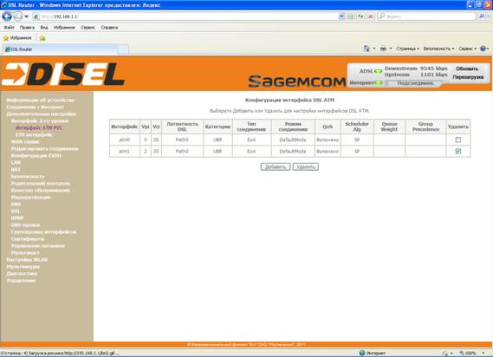Open the Правка menu
Image resolution: width=493 pixels, height=357 pixels.
(x=27, y=28)
